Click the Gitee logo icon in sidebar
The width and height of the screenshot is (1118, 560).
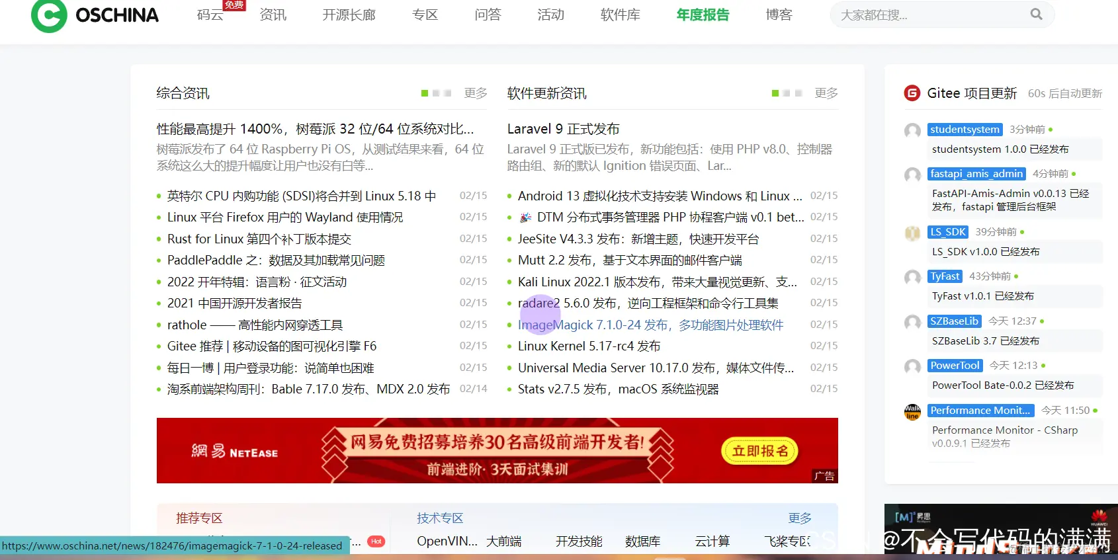click(x=912, y=93)
